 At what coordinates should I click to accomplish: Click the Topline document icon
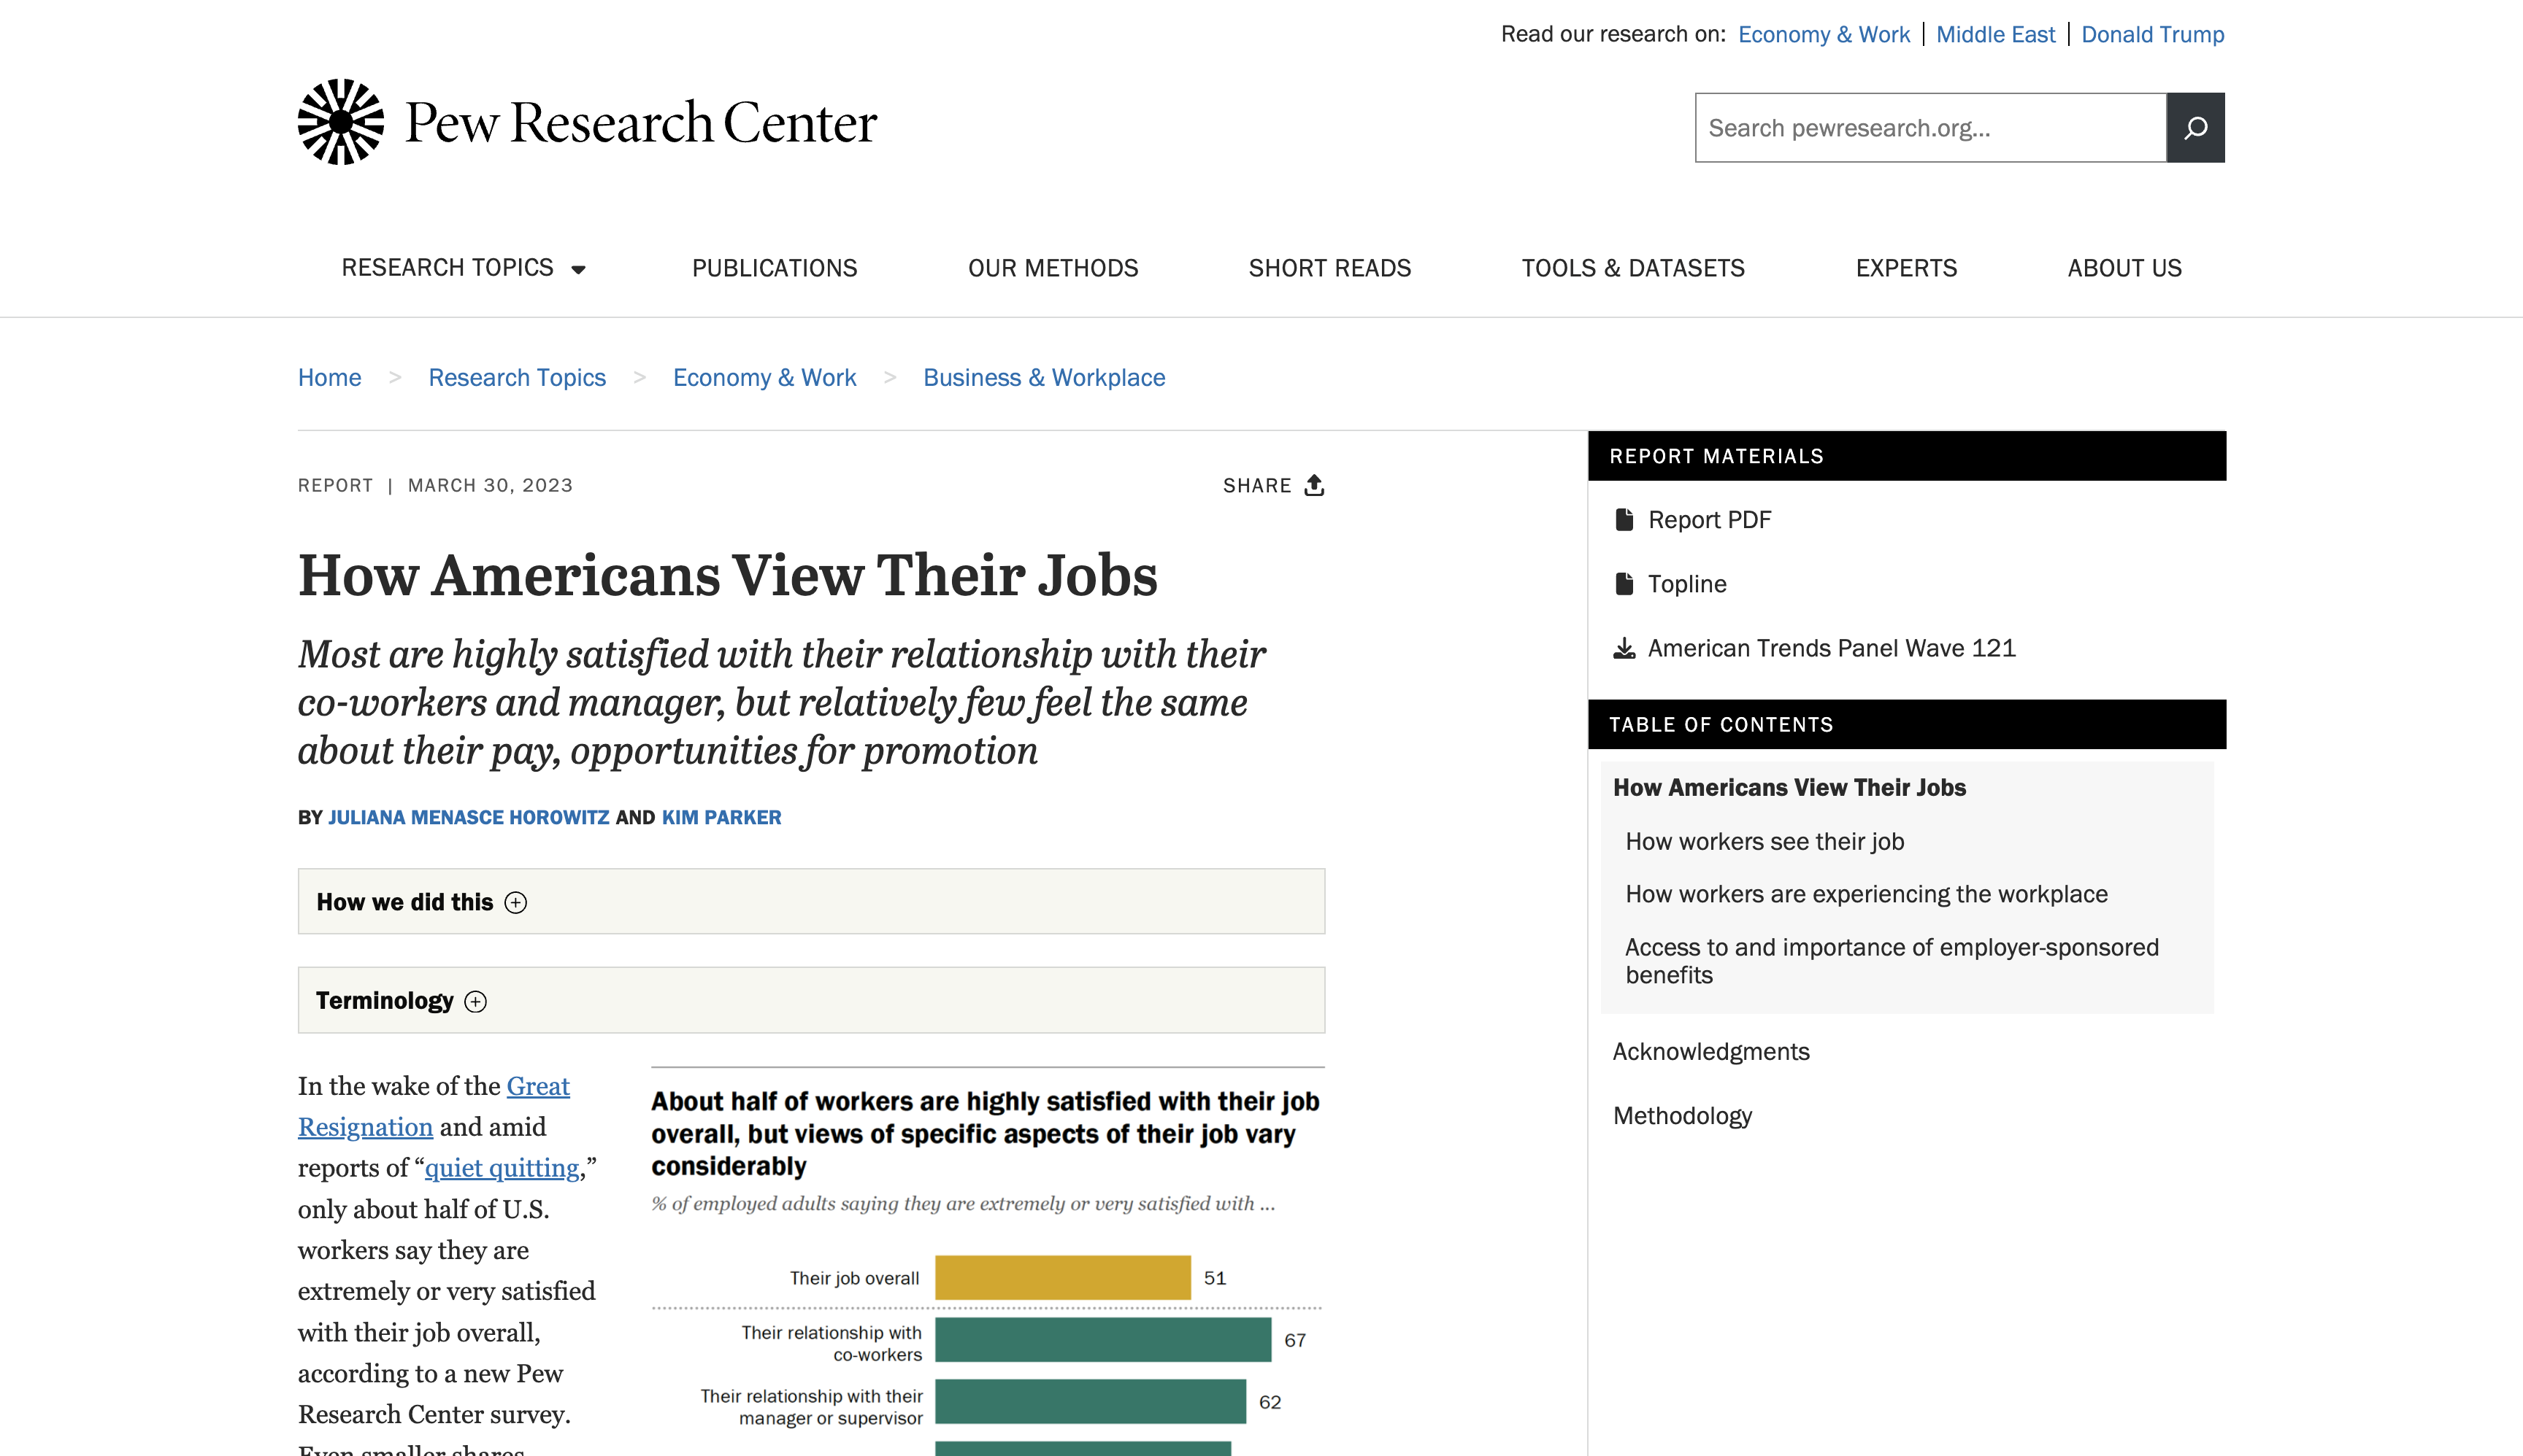[x=1624, y=584]
